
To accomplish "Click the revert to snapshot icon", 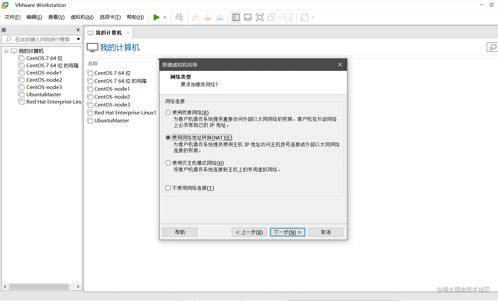I will 207,17.
